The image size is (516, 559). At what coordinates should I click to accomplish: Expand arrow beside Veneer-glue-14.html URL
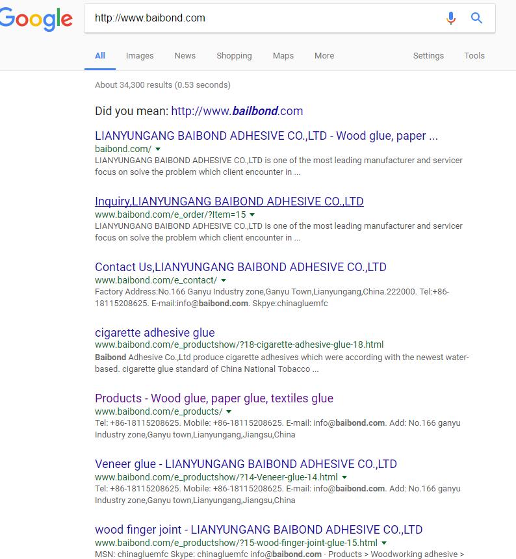coord(344,477)
